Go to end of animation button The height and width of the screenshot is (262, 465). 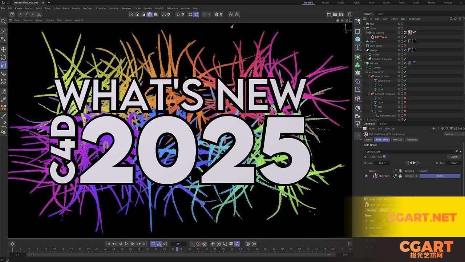[x=145, y=244]
